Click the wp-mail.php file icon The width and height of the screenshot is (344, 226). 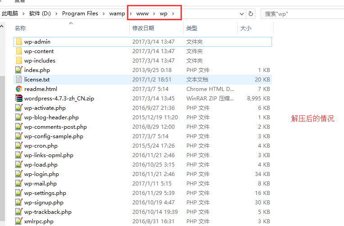point(19,183)
